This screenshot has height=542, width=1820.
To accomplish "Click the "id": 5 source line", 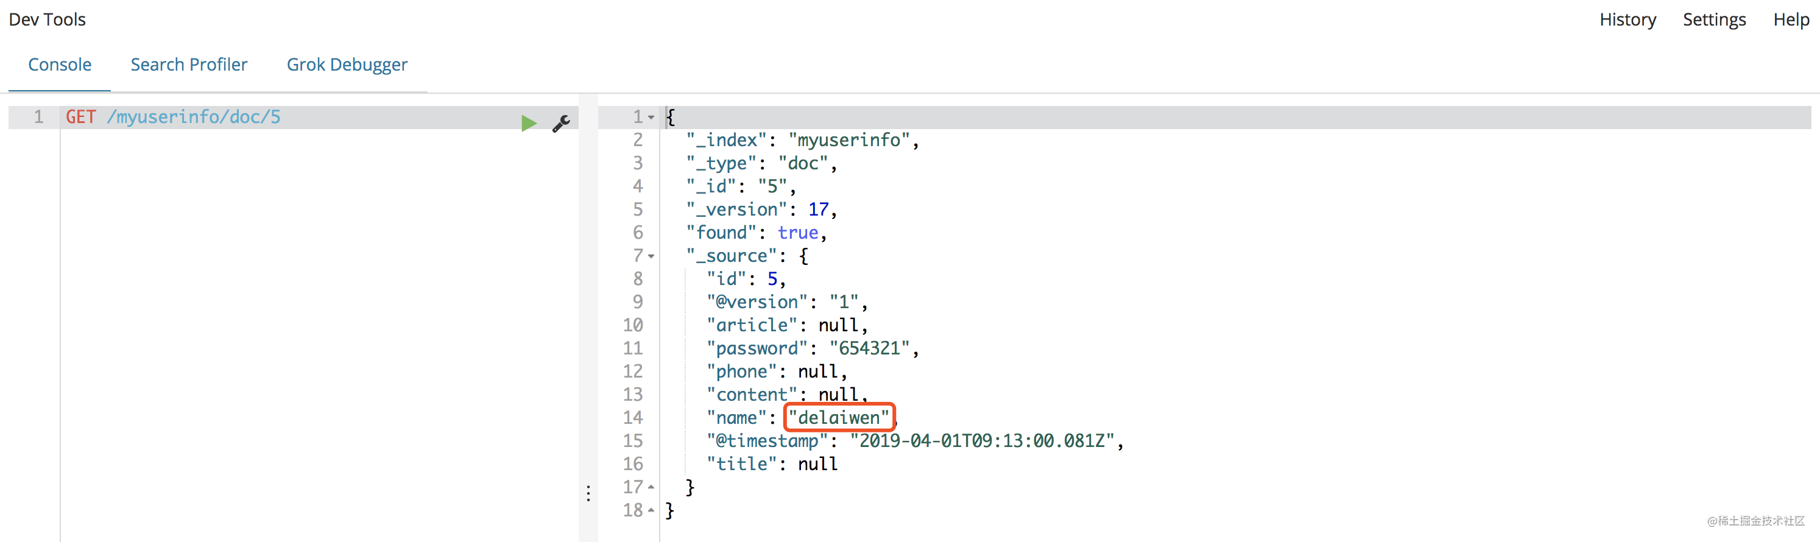I will click(x=746, y=279).
